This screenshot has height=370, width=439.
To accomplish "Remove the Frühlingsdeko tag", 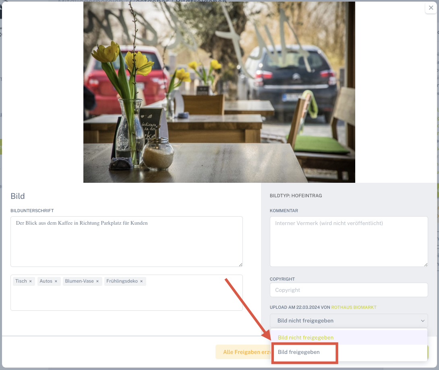I will [x=141, y=281].
